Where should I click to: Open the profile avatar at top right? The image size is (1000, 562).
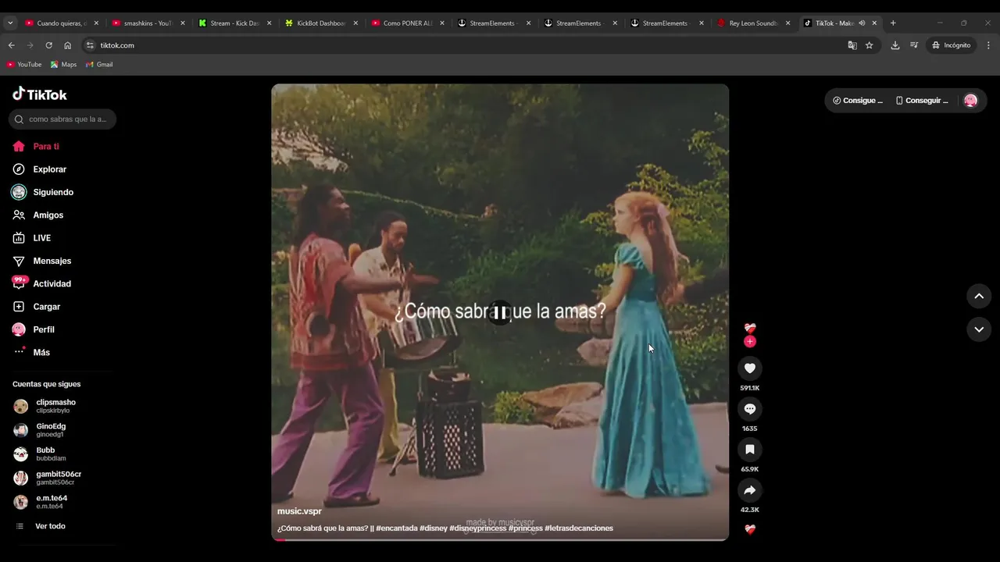click(970, 101)
